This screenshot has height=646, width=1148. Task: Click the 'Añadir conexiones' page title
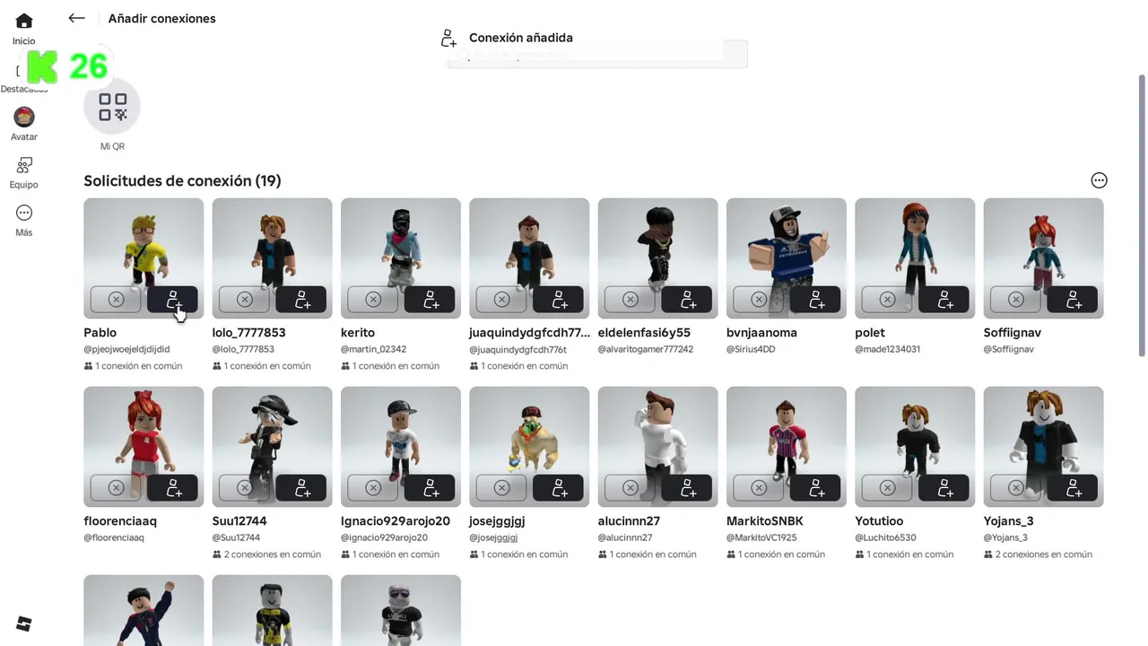[162, 18]
